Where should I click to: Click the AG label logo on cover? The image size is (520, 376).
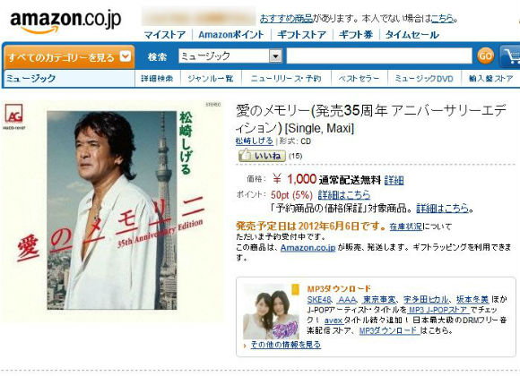click(x=14, y=113)
